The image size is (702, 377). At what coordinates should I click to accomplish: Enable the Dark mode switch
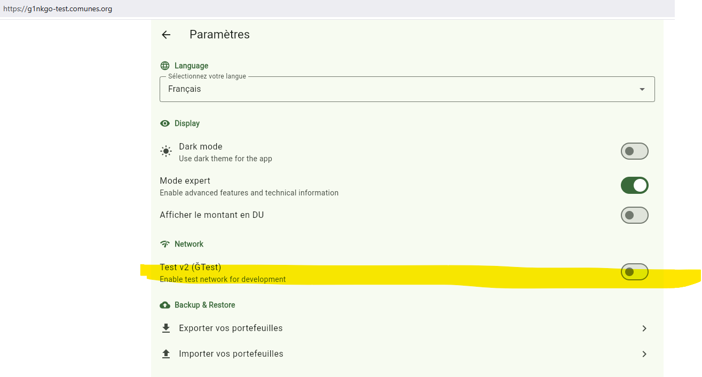634,151
